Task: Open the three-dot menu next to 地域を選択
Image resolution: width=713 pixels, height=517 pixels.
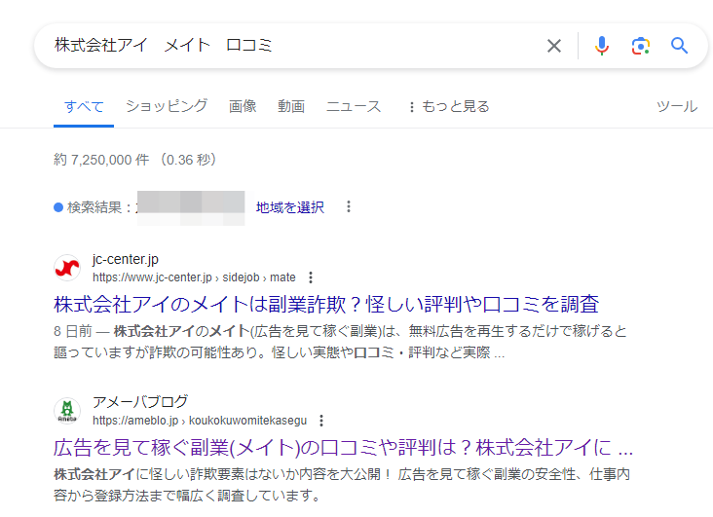Action: point(349,206)
